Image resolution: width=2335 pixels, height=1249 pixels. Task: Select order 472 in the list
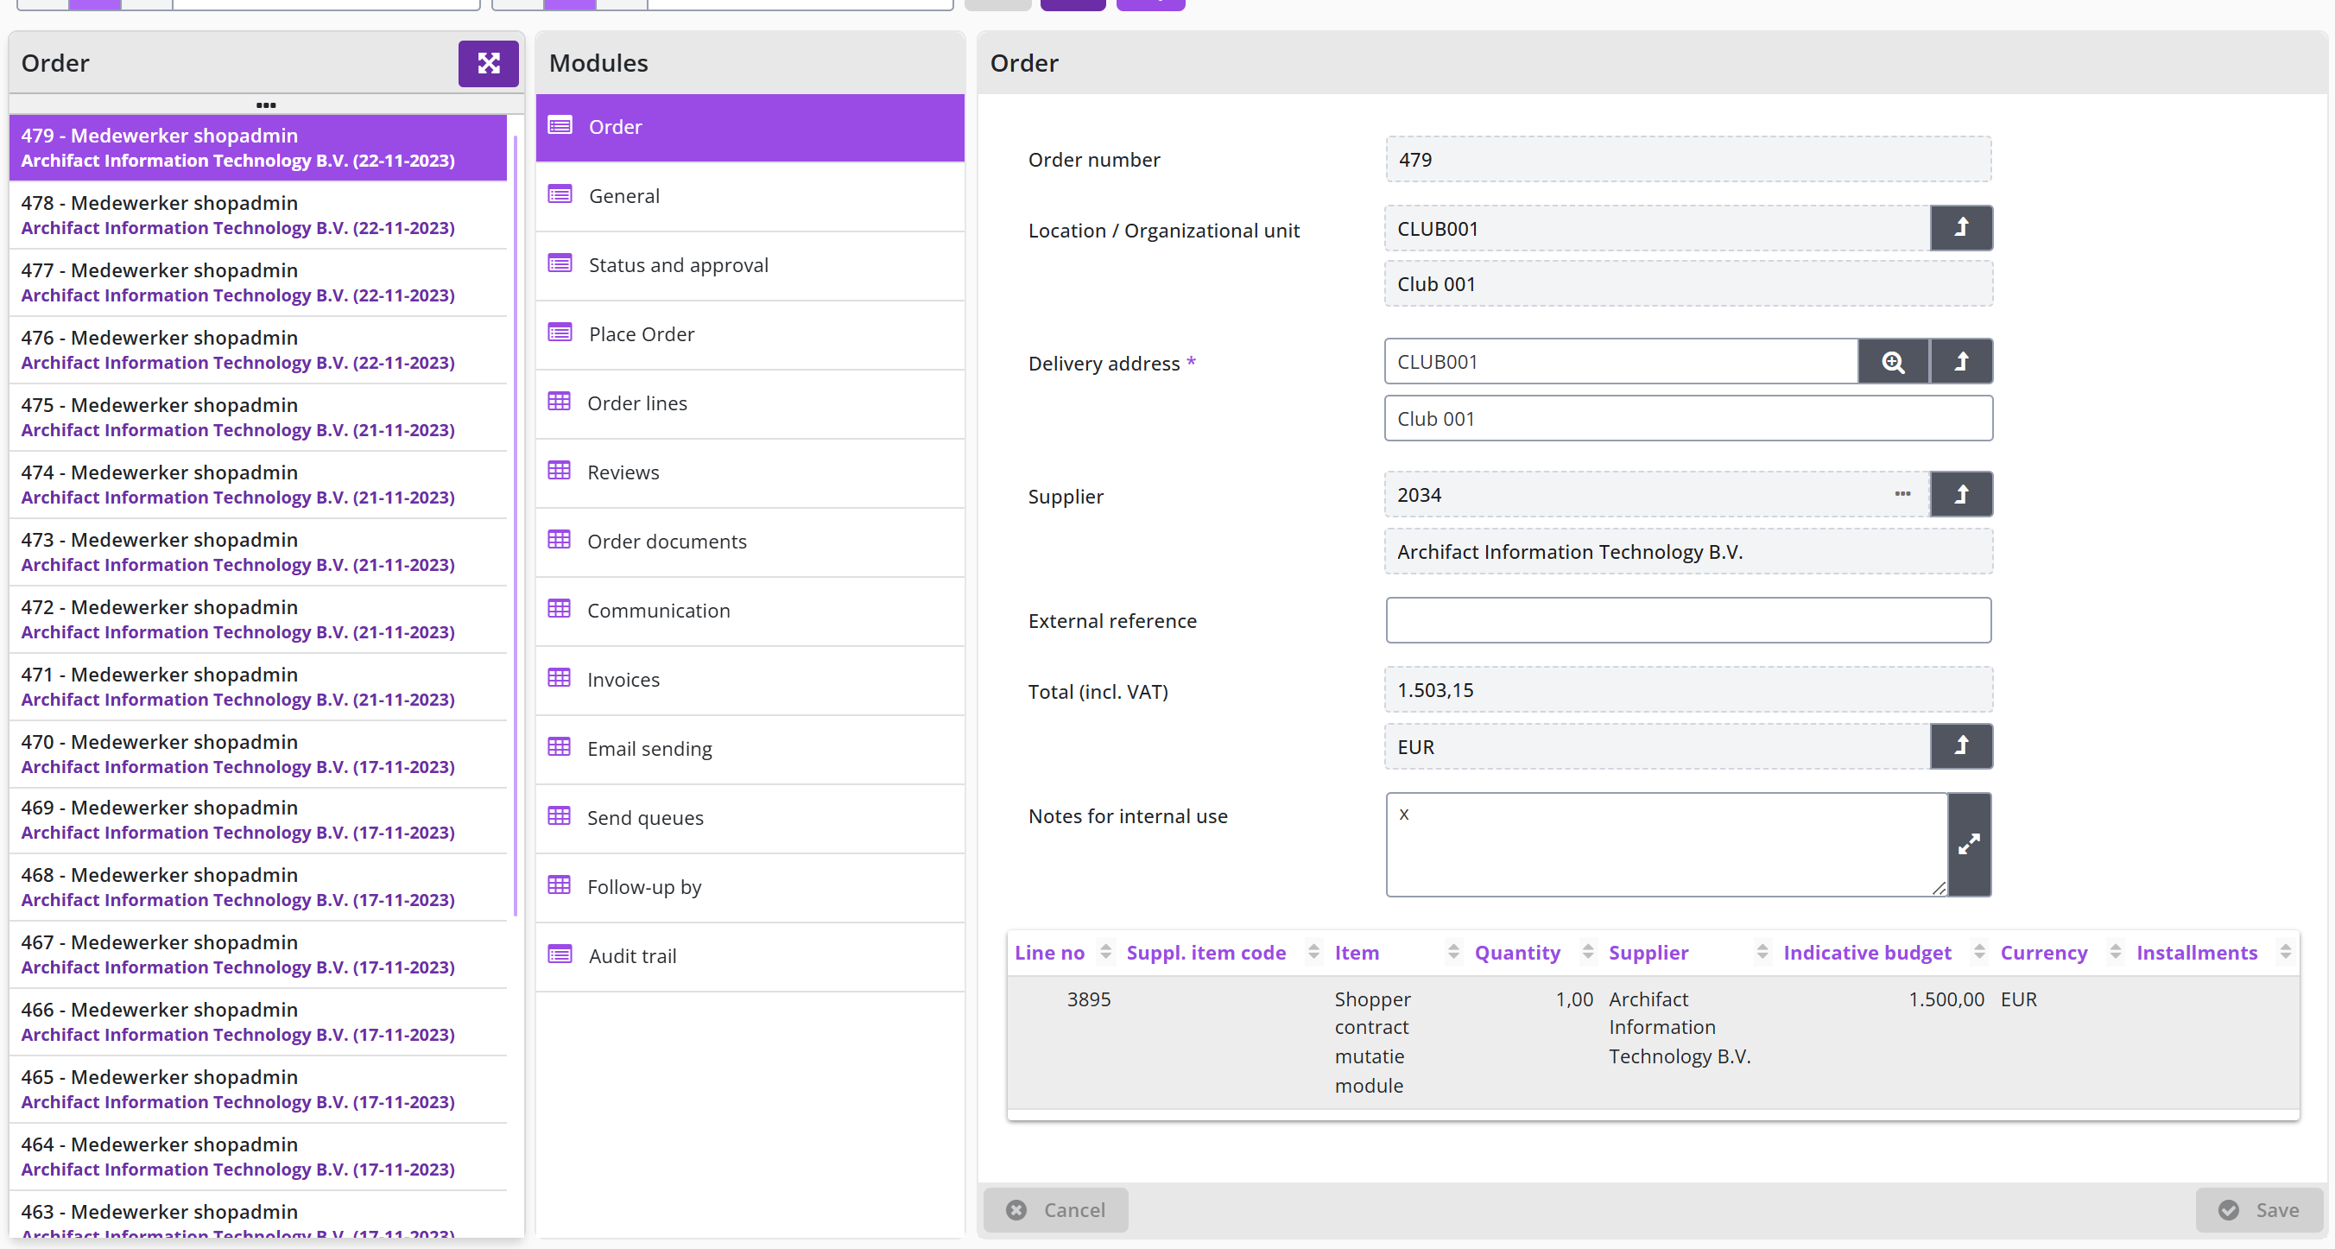click(258, 619)
